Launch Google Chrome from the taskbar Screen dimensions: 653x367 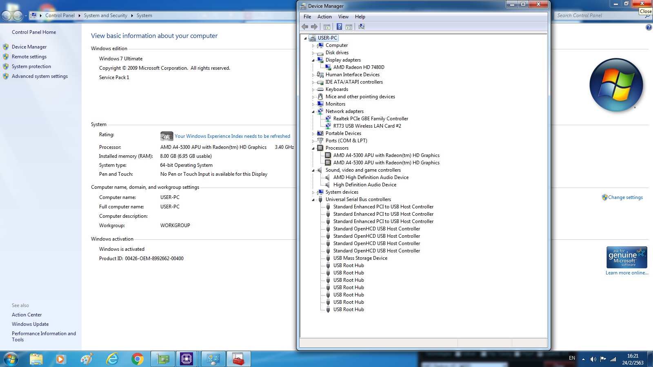pos(138,359)
